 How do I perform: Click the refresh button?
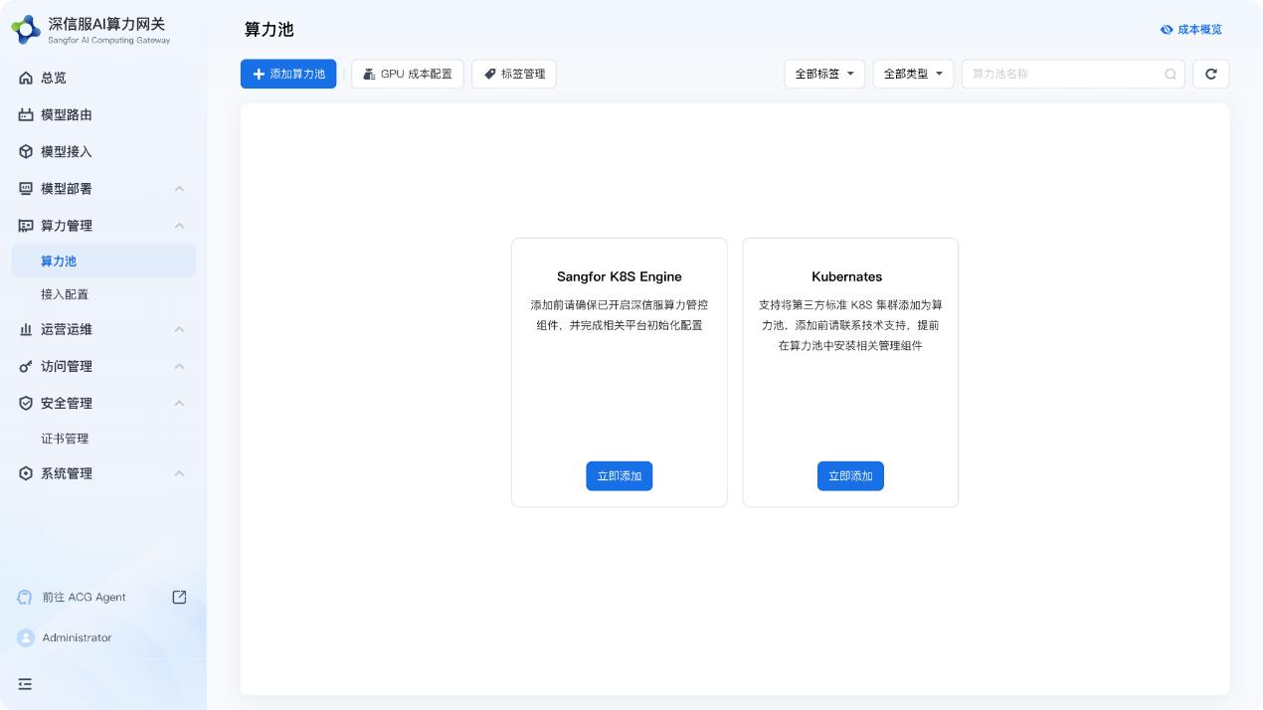1211,74
